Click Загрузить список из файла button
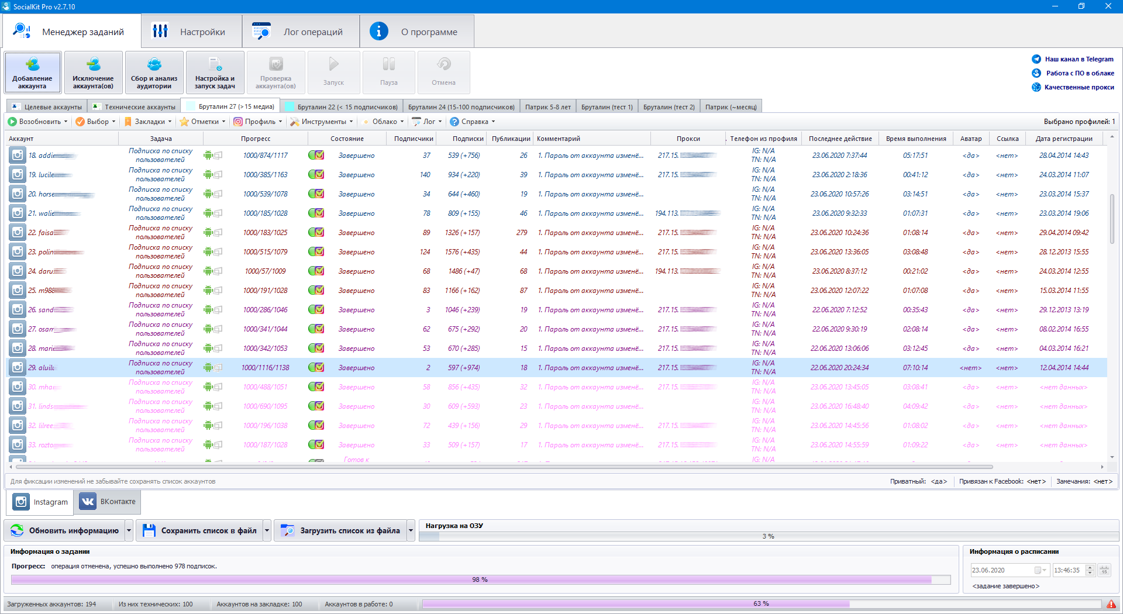The image size is (1123, 614). [x=341, y=530]
